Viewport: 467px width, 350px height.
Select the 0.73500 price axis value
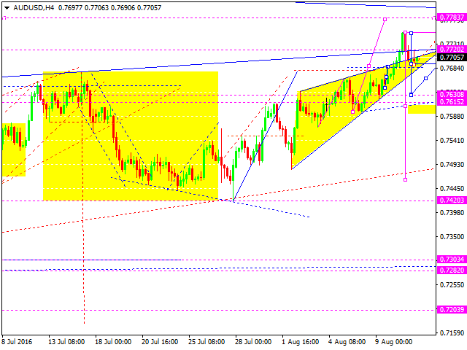[x=452, y=236]
